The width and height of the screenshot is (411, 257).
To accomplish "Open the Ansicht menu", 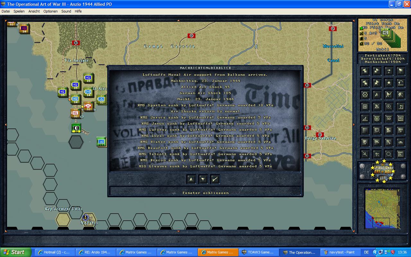I will pyautogui.click(x=34, y=11).
